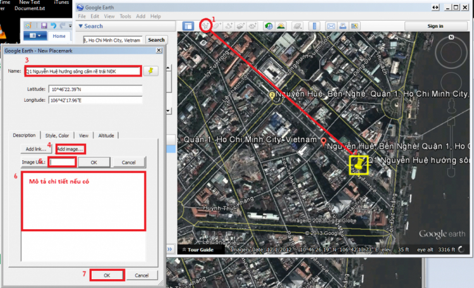
Task: Click the search box containing Ho Chi Minh City, Vietnam
Action: click(x=112, y=40)
